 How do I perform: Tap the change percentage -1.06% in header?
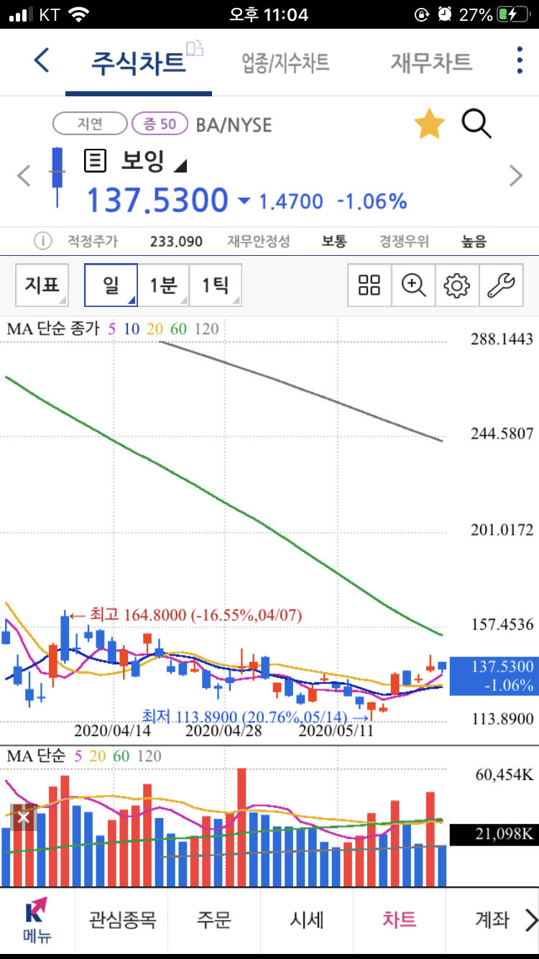point(373,201)
